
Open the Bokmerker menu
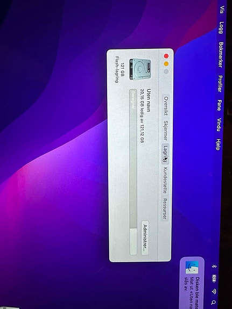221,55
